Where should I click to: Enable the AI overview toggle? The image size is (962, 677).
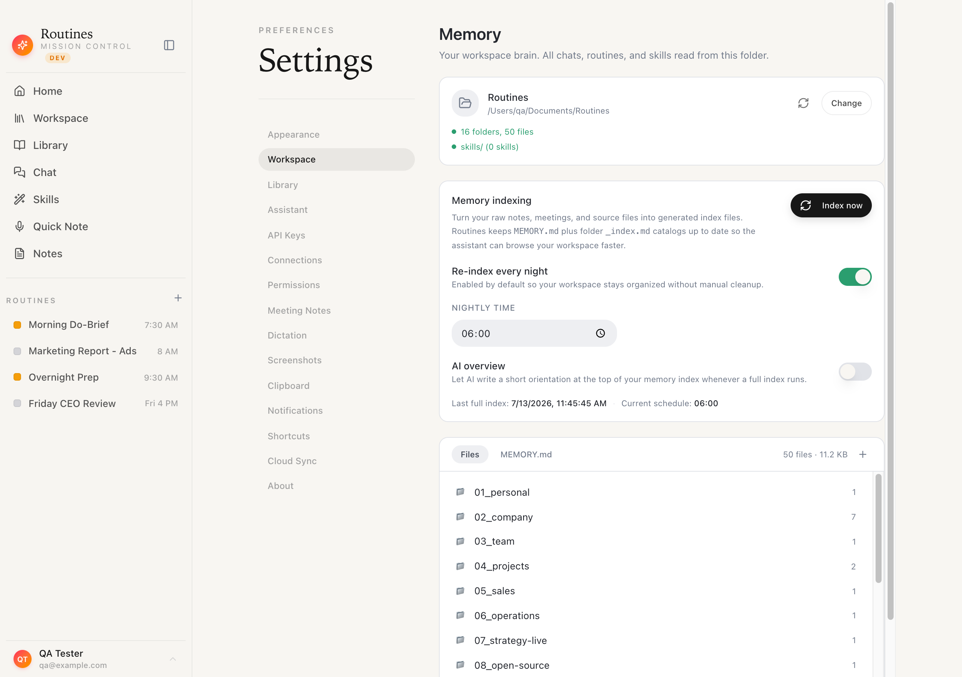point(855,372)
